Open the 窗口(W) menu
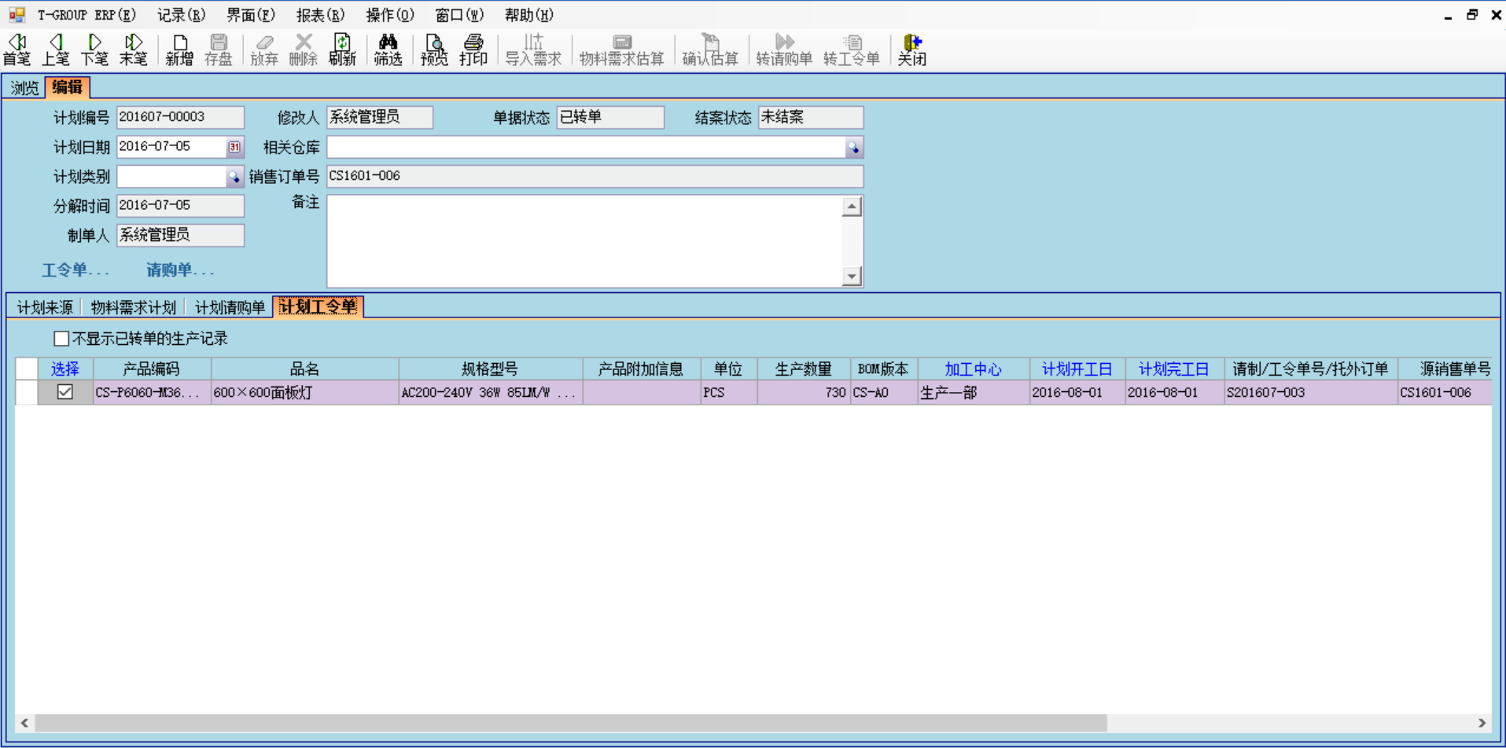This screenshot has width=1506, height=748. 459,15
